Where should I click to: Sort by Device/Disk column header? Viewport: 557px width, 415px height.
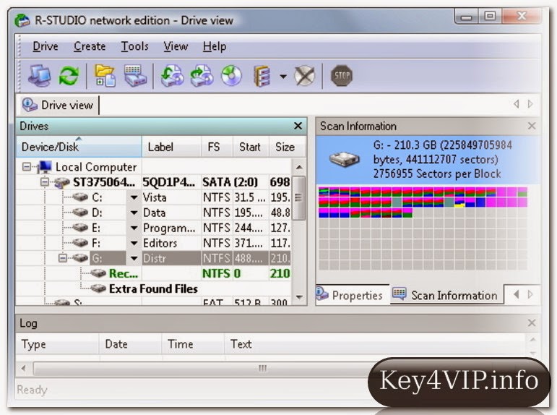(79, 147)
